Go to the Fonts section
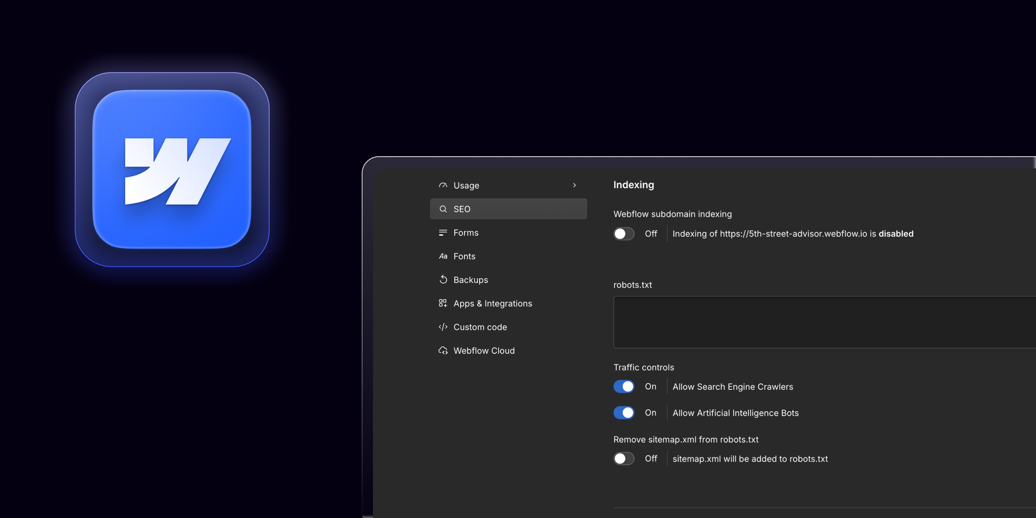 point(509,256)
